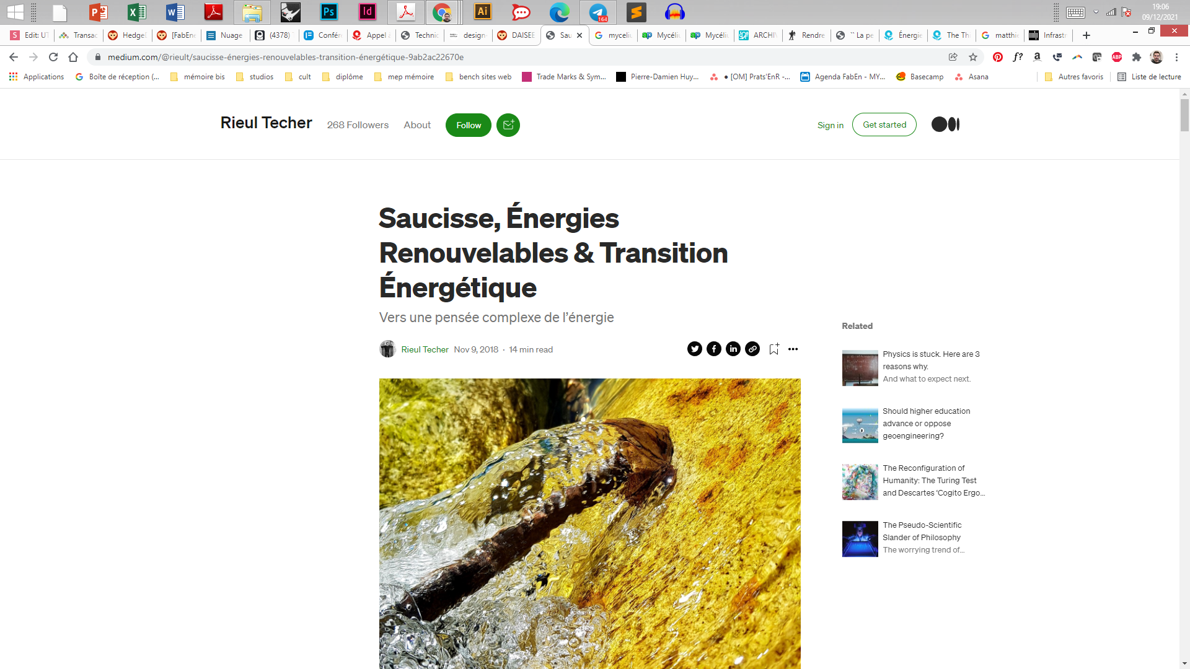Click the email subscribe envelope icon

pos(508,125)
